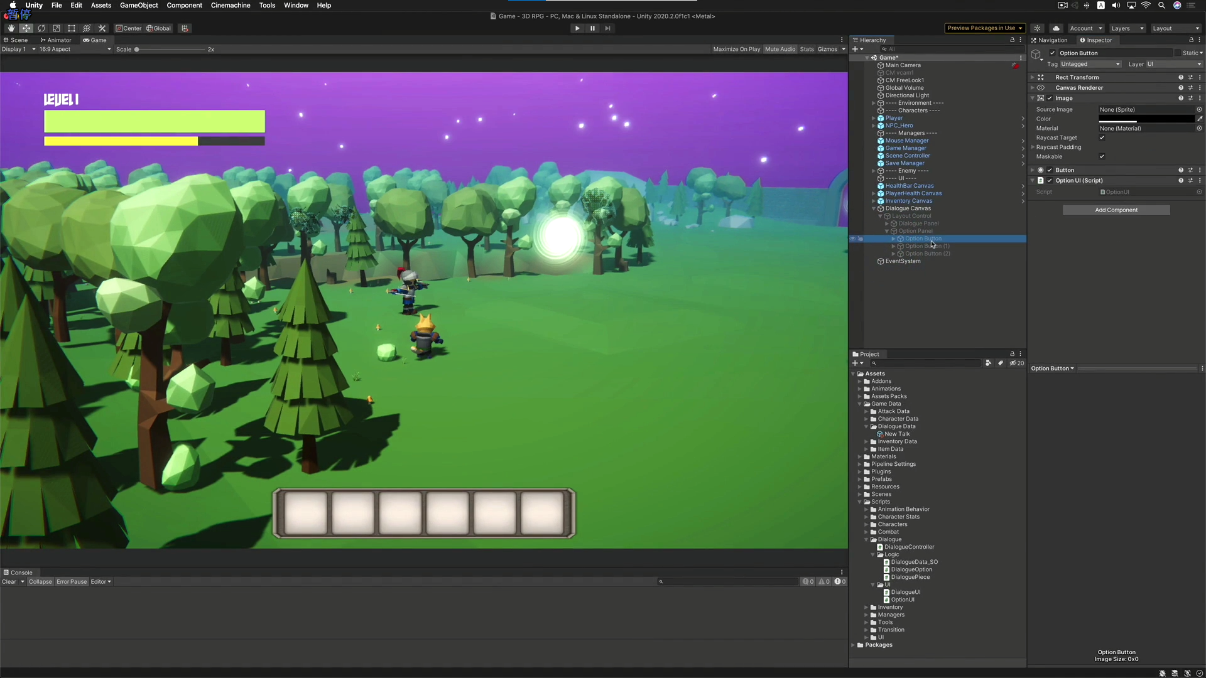Click the Image Color swatch
The image size is (1206, 678).
(x=1146, y=119)
